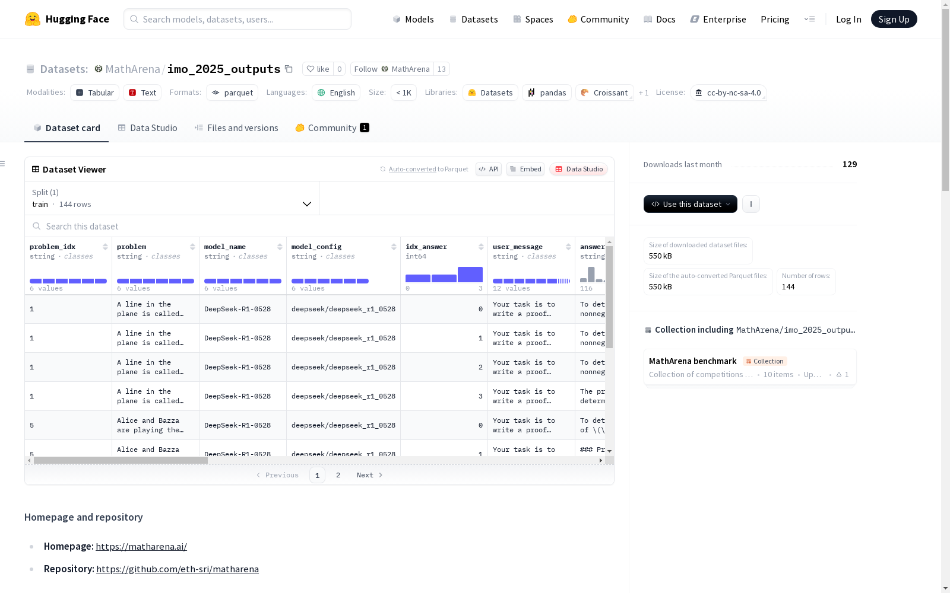950x593 pixels.
Task: Click the sidebar table-of-contents toggle icon
Action: pos(3,164)
